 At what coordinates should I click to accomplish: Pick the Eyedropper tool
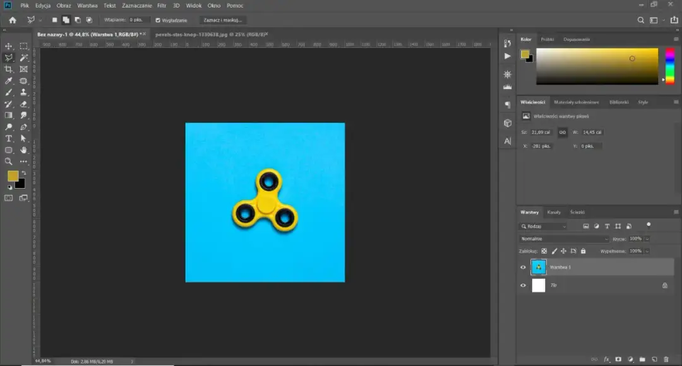8,79
